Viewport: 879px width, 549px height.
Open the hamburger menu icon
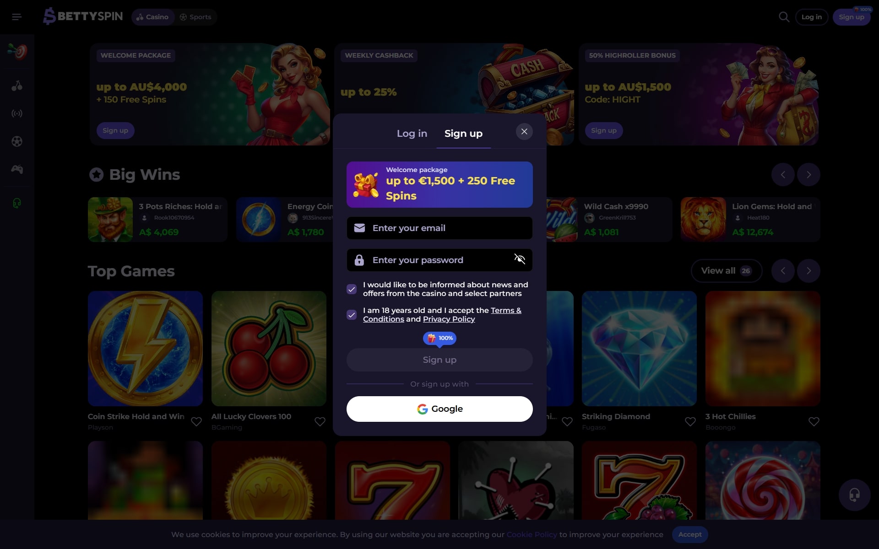(17, 17)
